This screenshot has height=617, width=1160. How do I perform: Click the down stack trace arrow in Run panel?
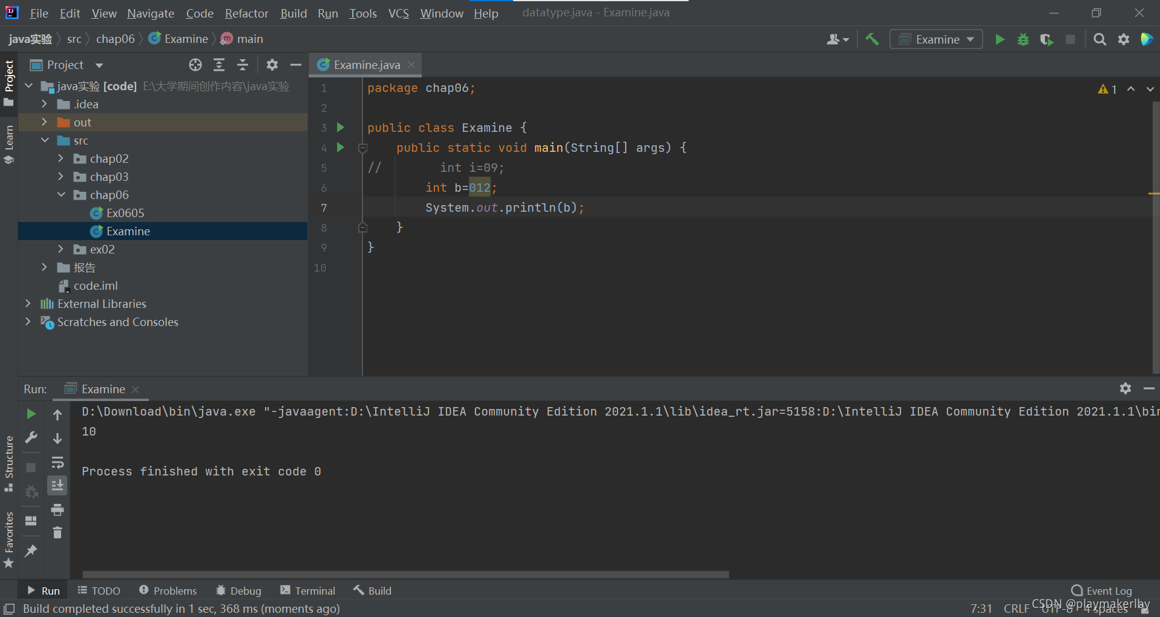[57, 439]
